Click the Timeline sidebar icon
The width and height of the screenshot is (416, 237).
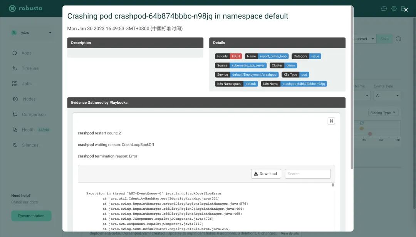[x=15, y=68]
